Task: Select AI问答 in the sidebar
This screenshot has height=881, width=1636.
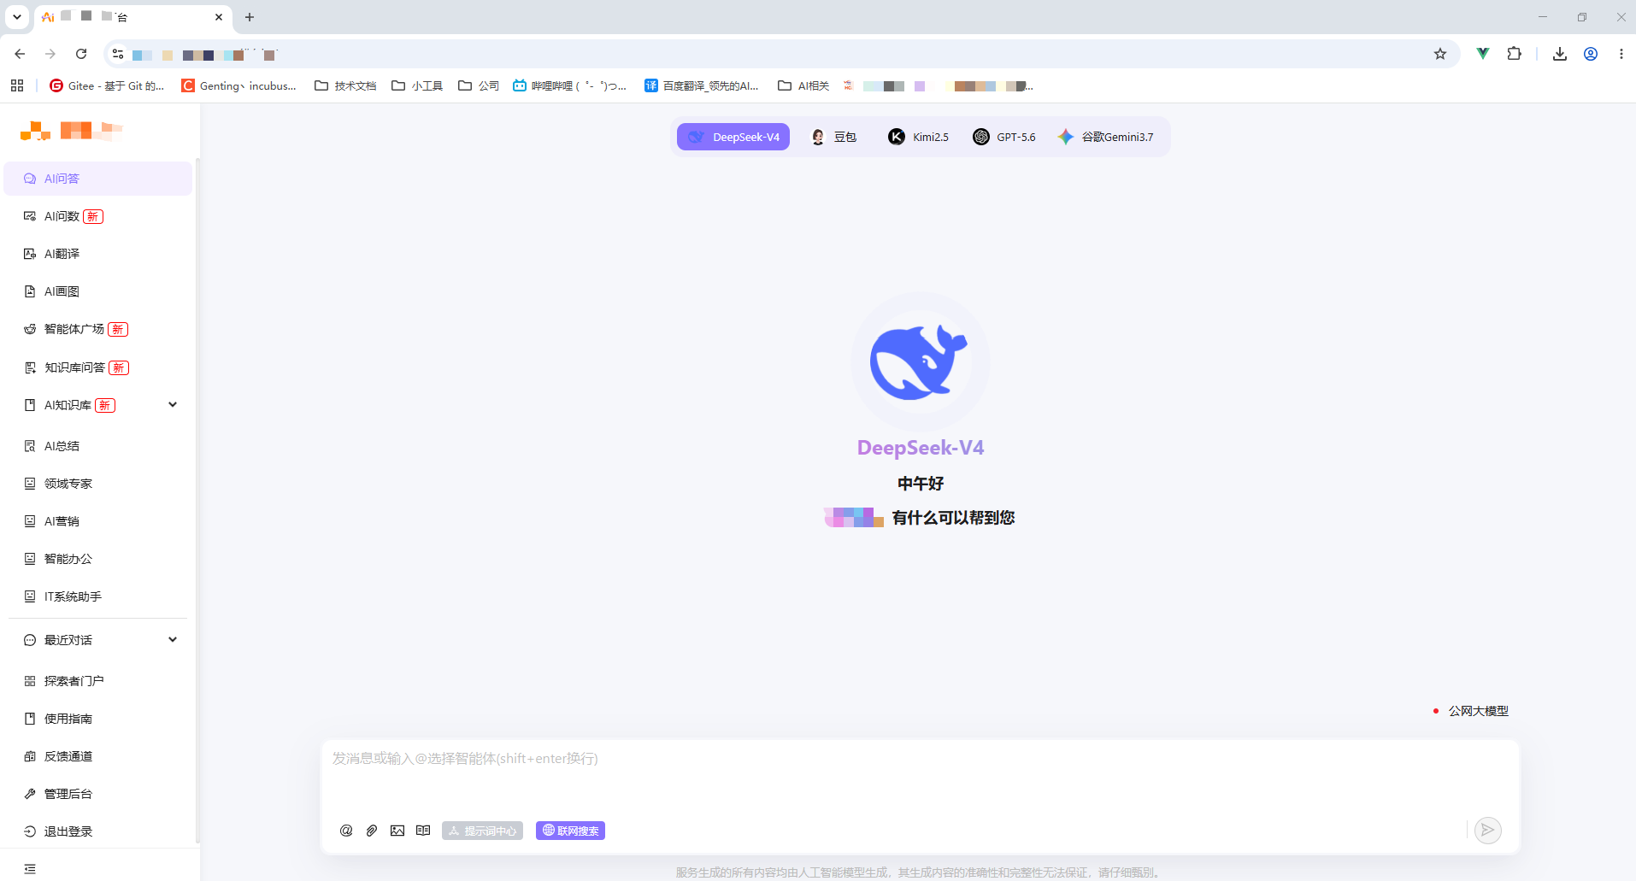Action: (x=98, y=179)
